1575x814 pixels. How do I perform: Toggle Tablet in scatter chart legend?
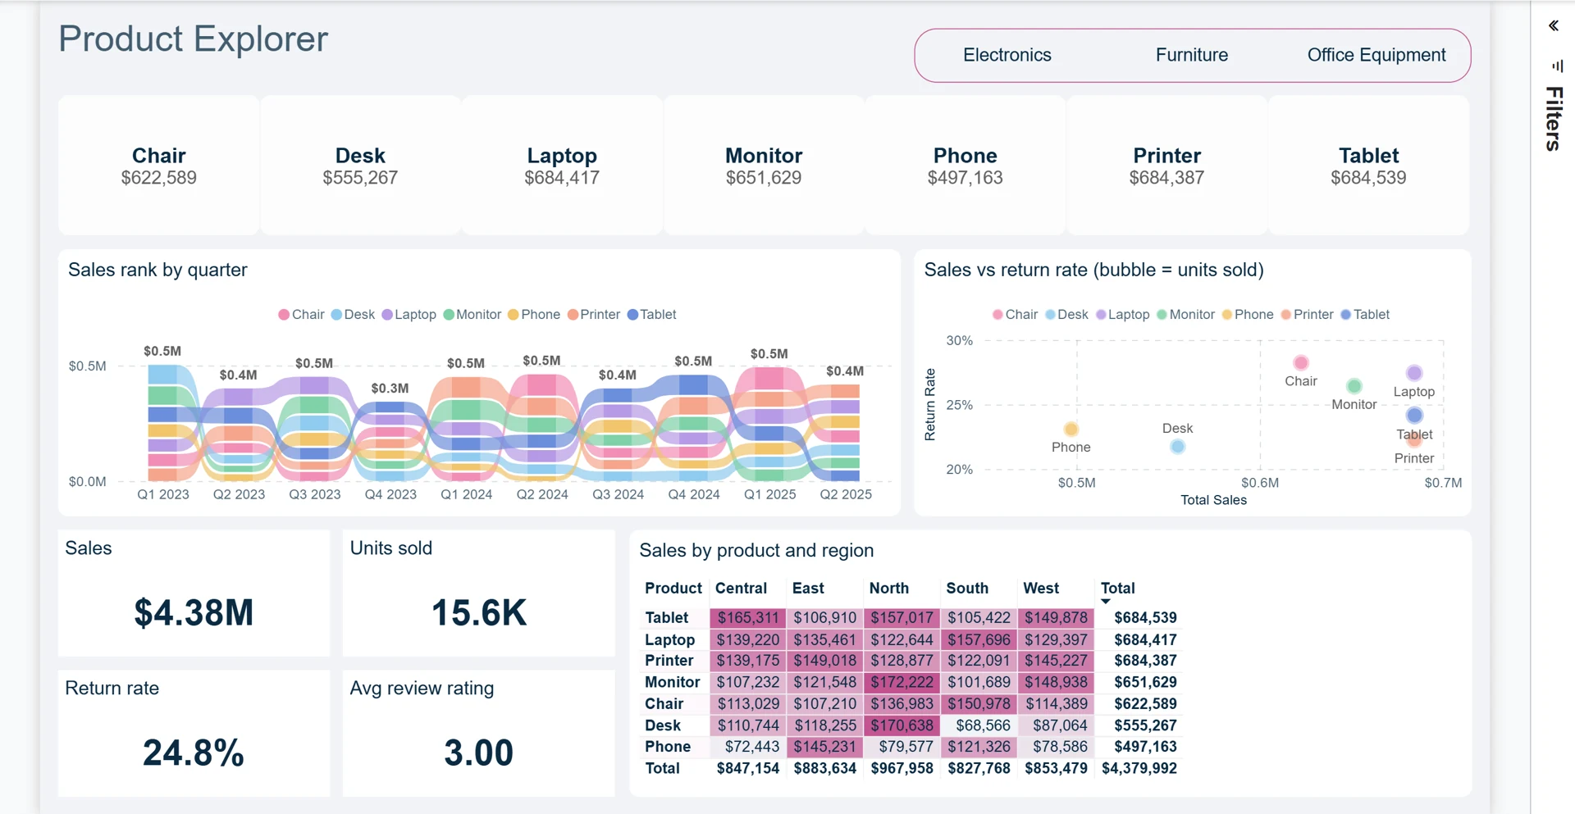(x=1365, y=315)
